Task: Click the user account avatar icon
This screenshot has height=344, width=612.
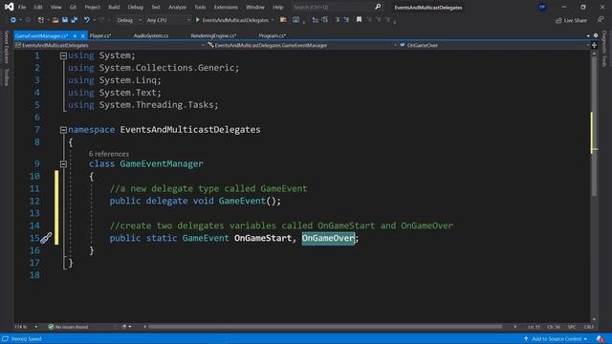Action: [x=542, y=7]
